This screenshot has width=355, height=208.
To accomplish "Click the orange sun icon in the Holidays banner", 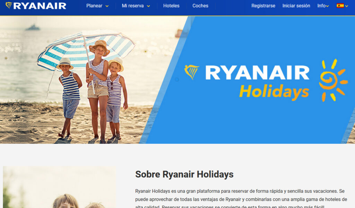I will tap(332, 80).
